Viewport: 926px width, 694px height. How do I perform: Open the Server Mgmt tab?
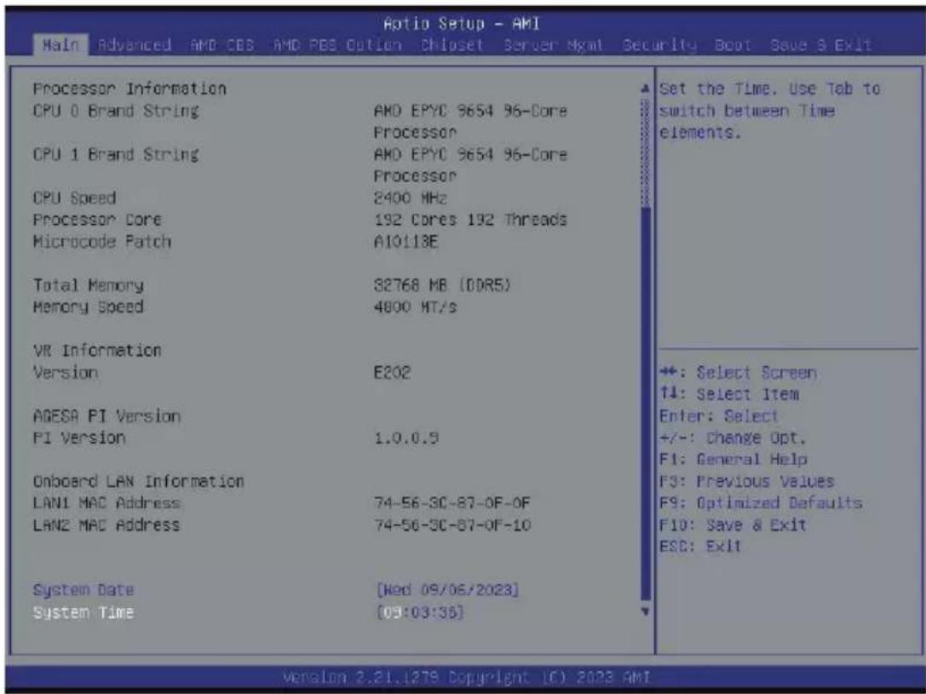pos(553,45)
